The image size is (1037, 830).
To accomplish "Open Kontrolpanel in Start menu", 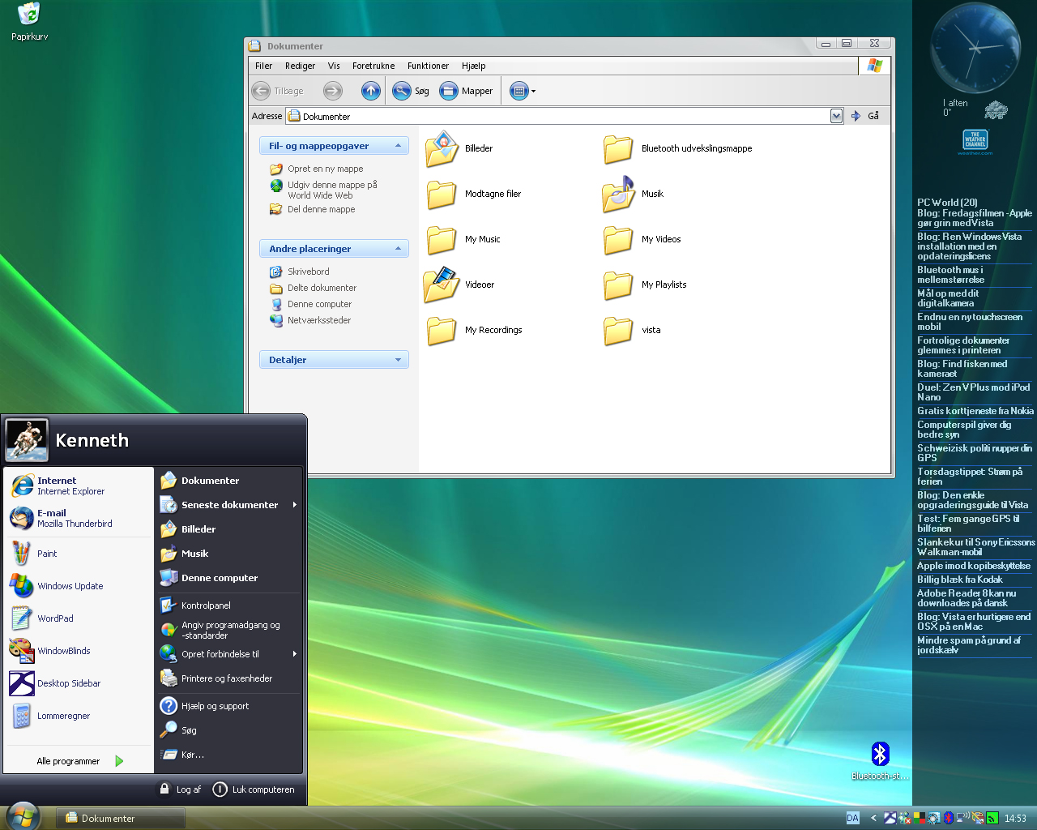I will coord(206,605).
